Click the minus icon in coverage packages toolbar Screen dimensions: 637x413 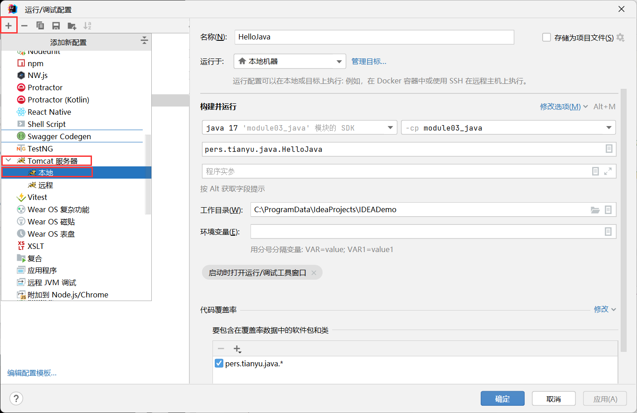[x=221, y=349]
